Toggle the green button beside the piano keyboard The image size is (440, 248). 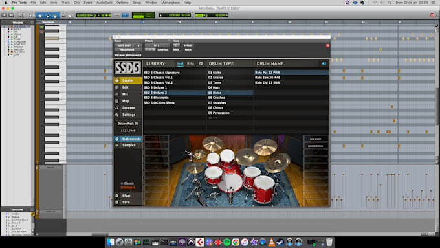[x=42, y=27]
